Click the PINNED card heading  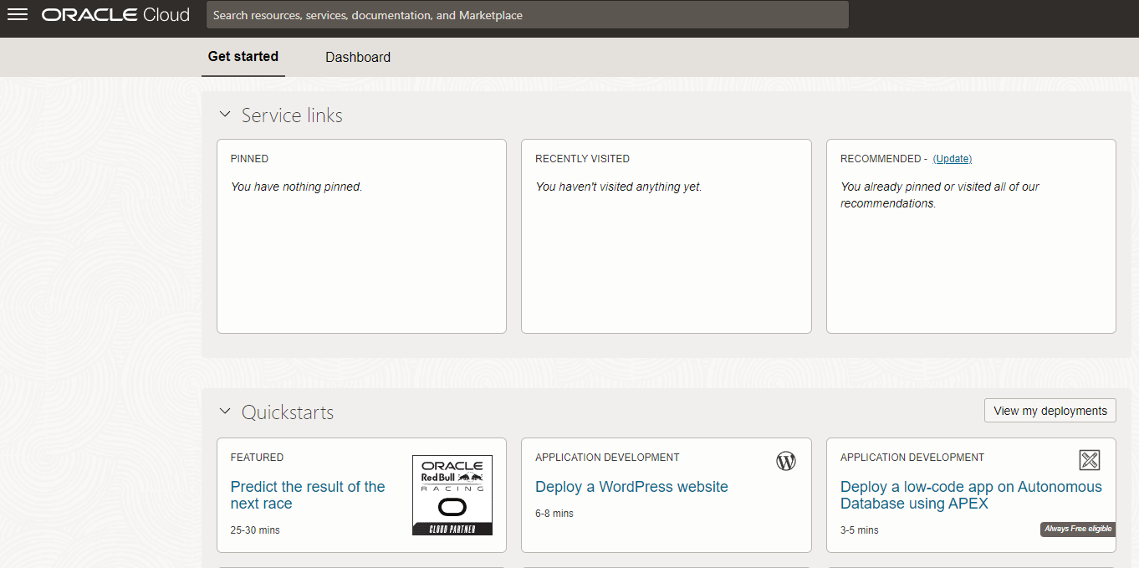pos(249,159)
